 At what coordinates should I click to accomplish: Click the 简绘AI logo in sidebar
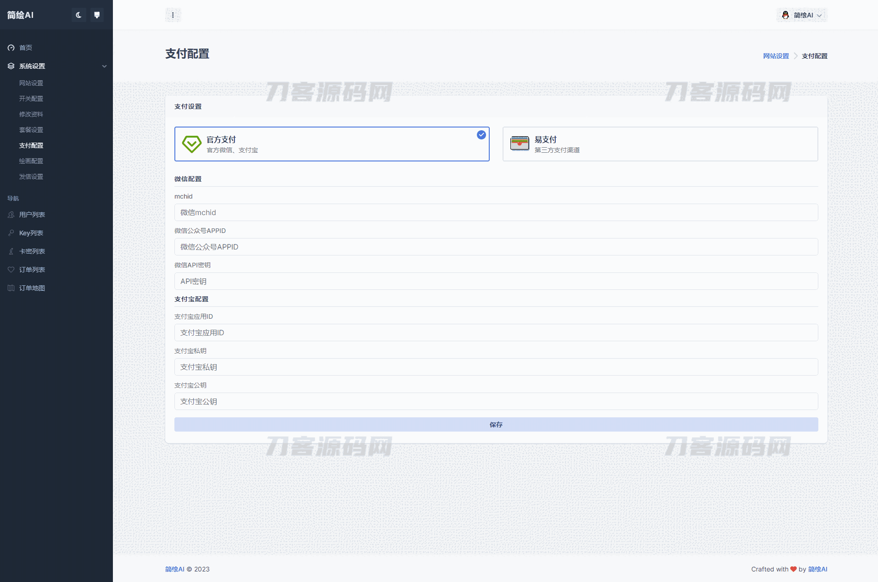20,15
